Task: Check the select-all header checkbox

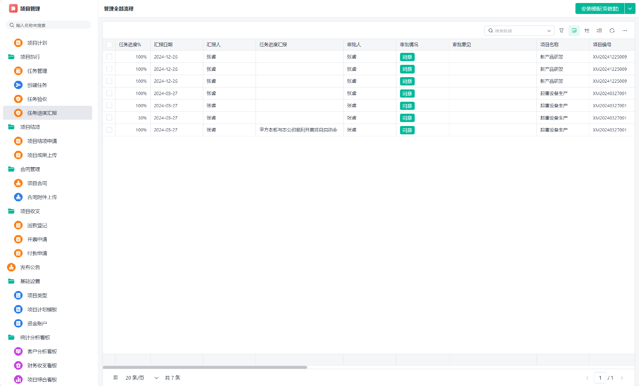Action: tap(109, 45)
